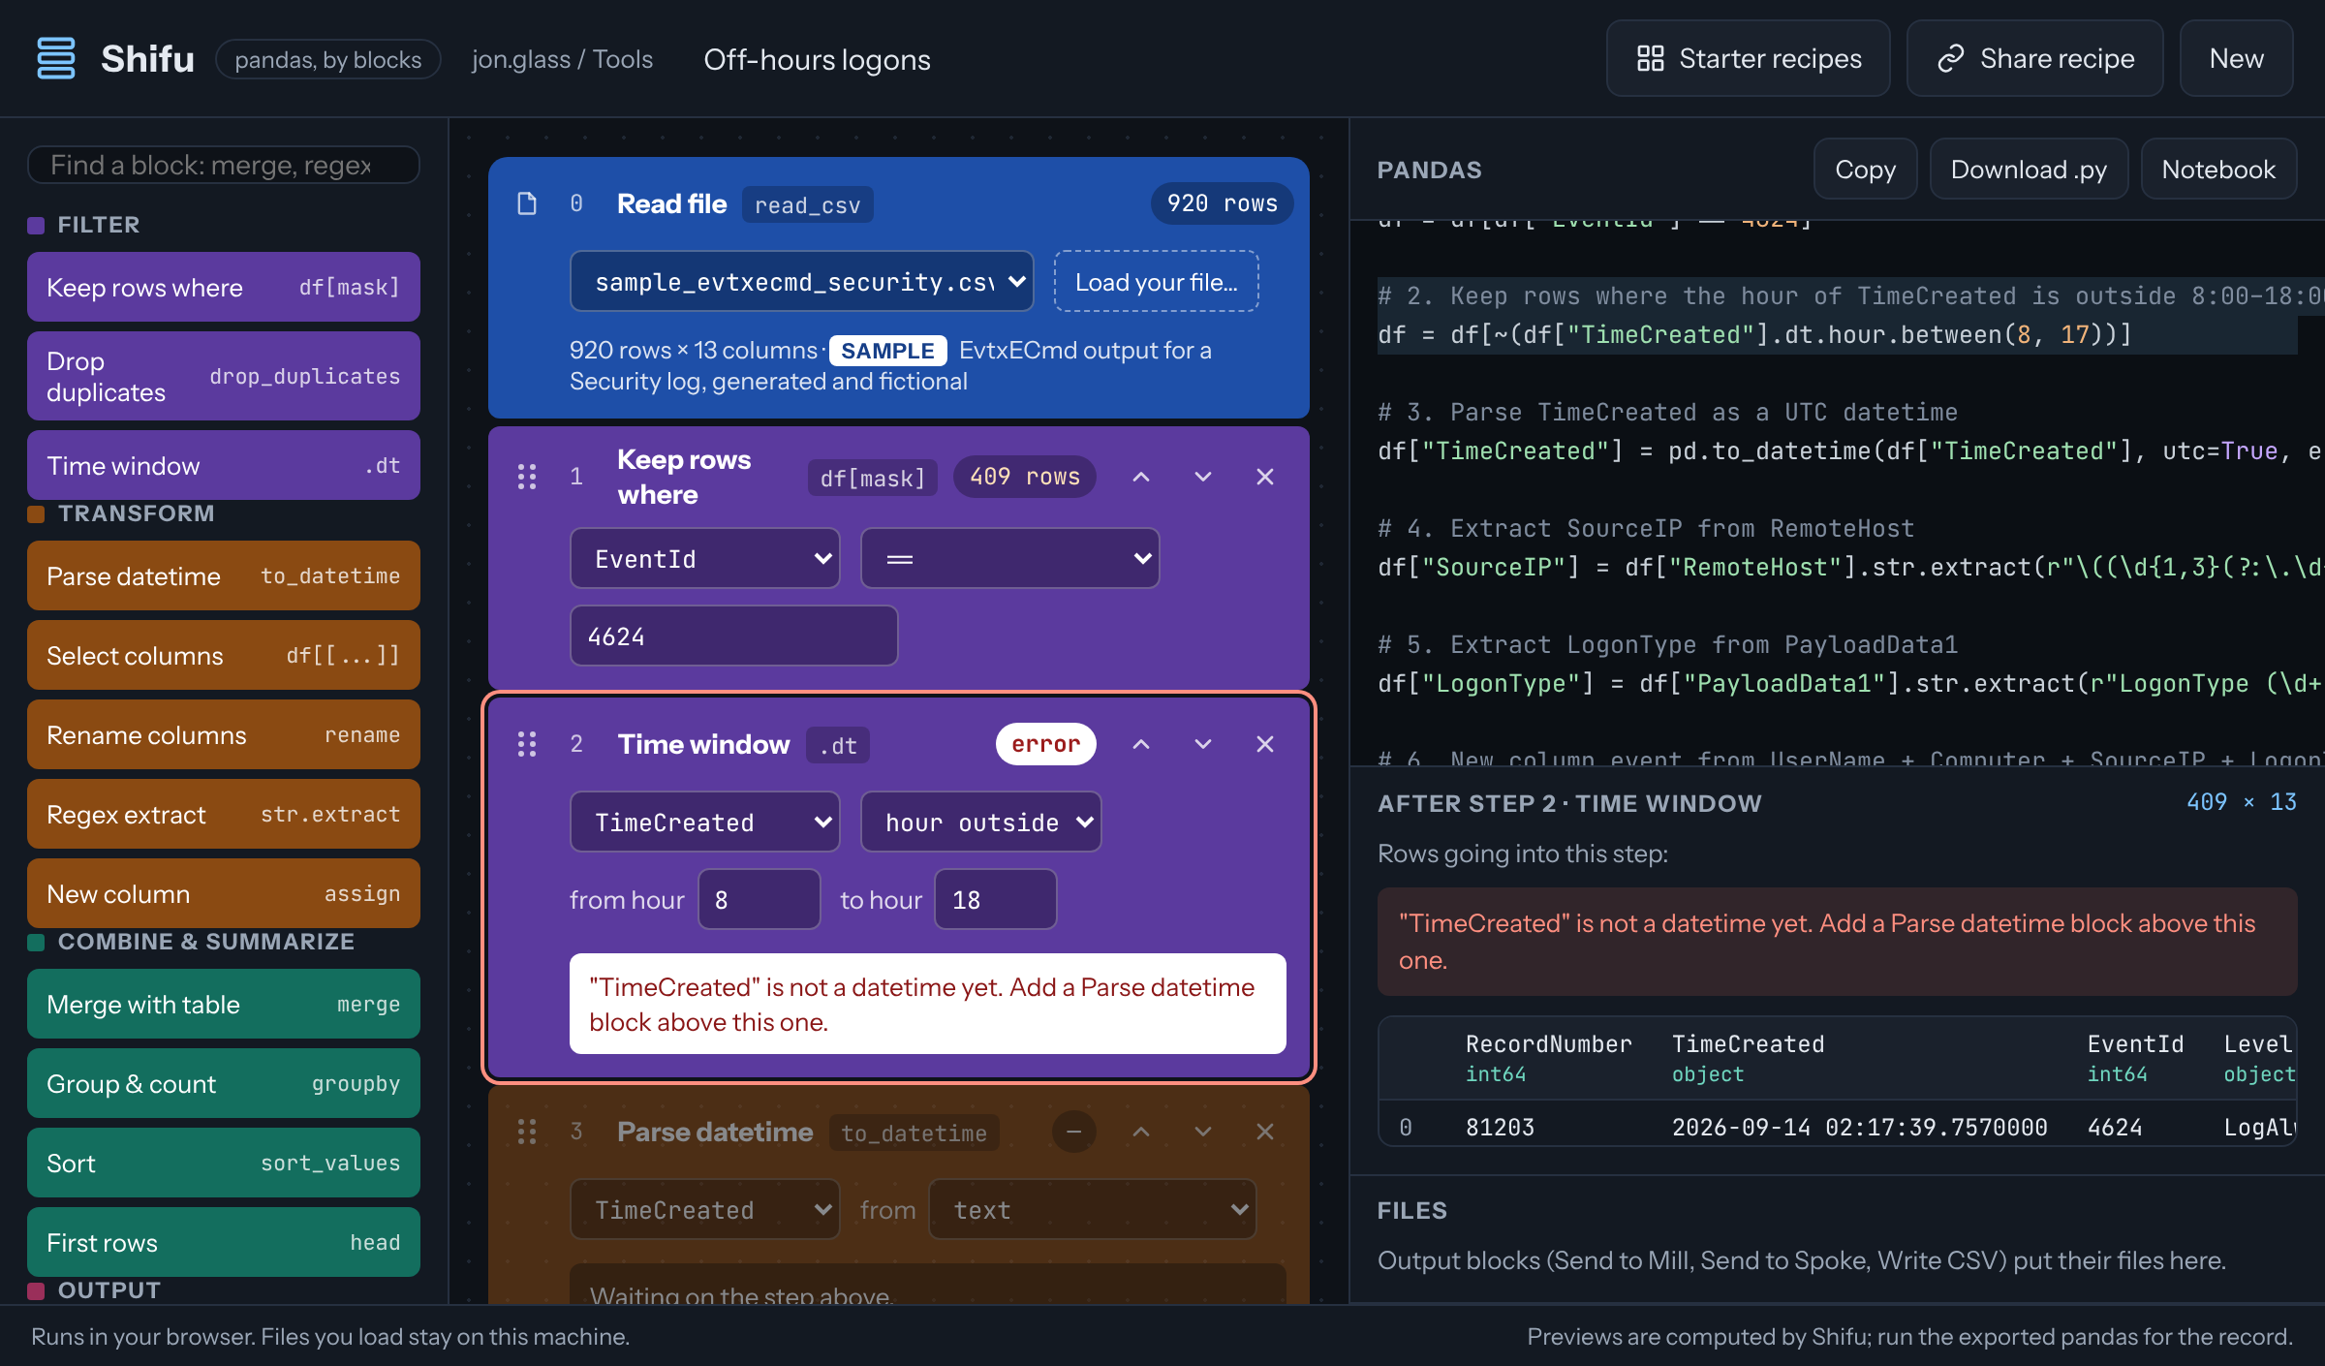Image resolution: width=2325 pixels, height=1366 pixels.
Task: Move the Keep rows where step up
Action: coord(1141,477)
